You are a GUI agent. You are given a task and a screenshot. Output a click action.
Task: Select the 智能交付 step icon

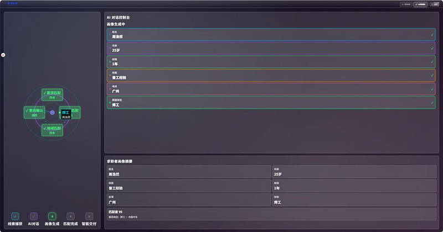[x=89, y=216]
